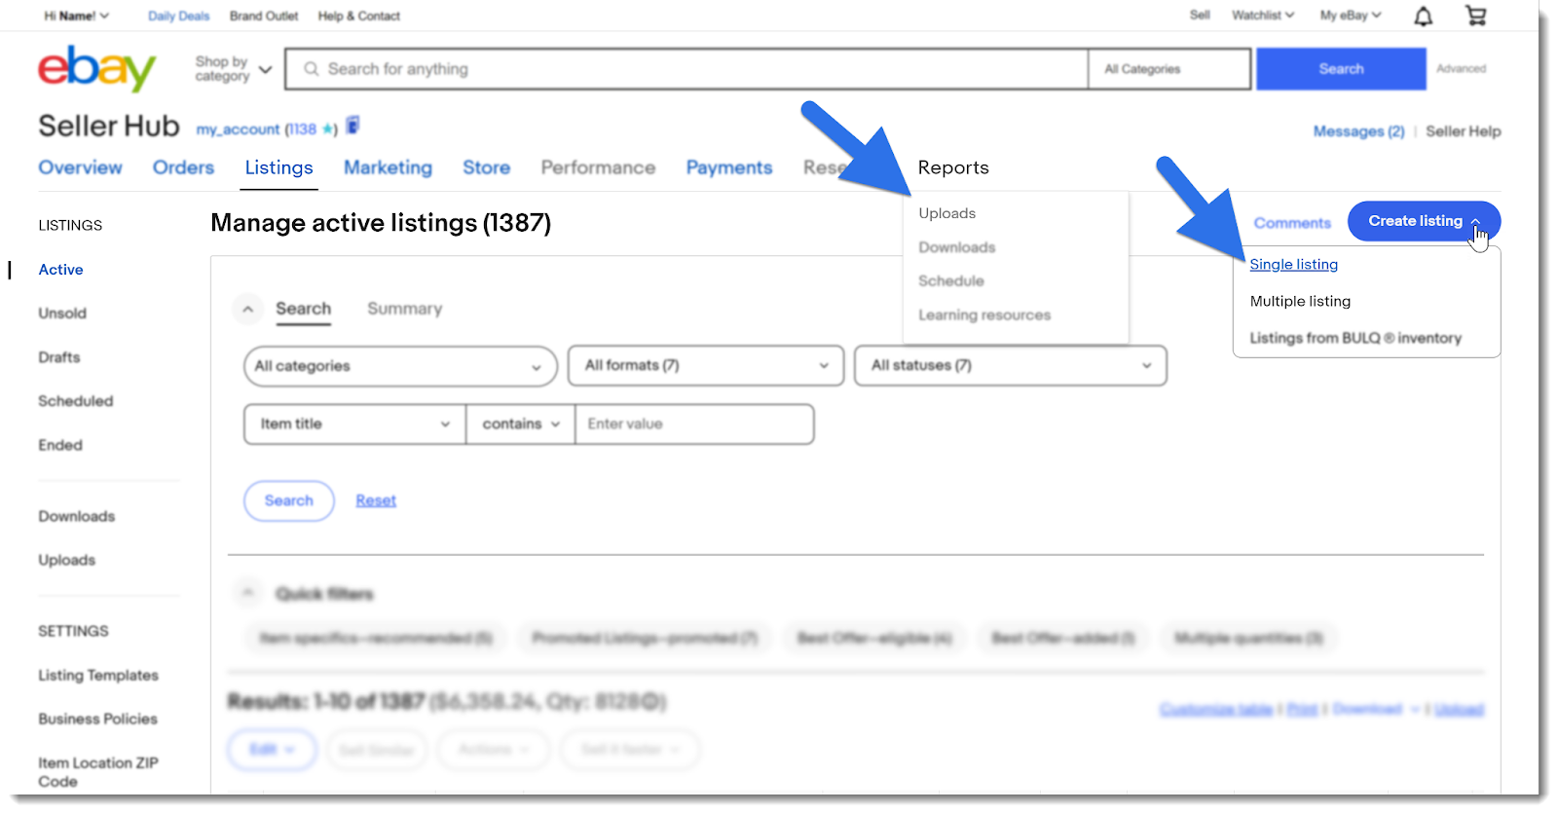Select Scheduled in Listings sidebar
1558x813 pixels.
coord(75,401)
